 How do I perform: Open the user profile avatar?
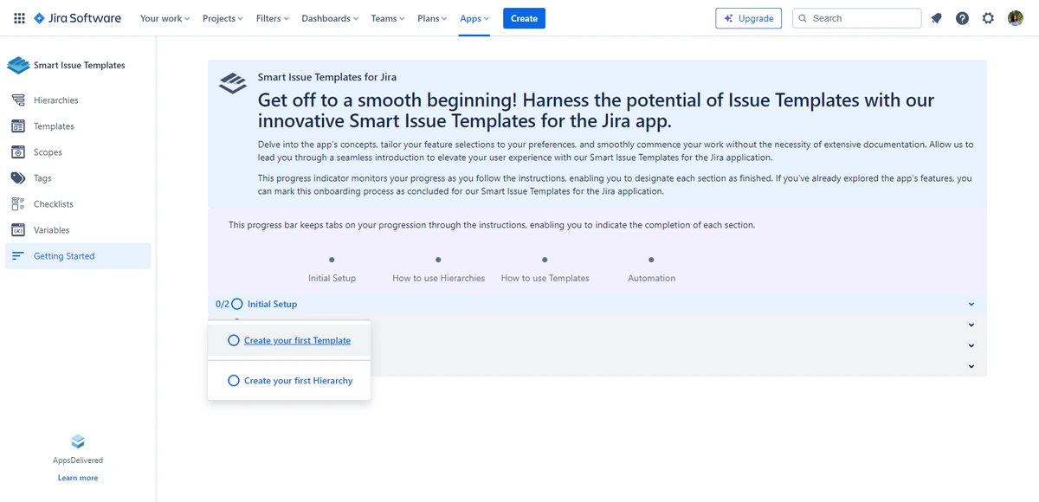1016,18
